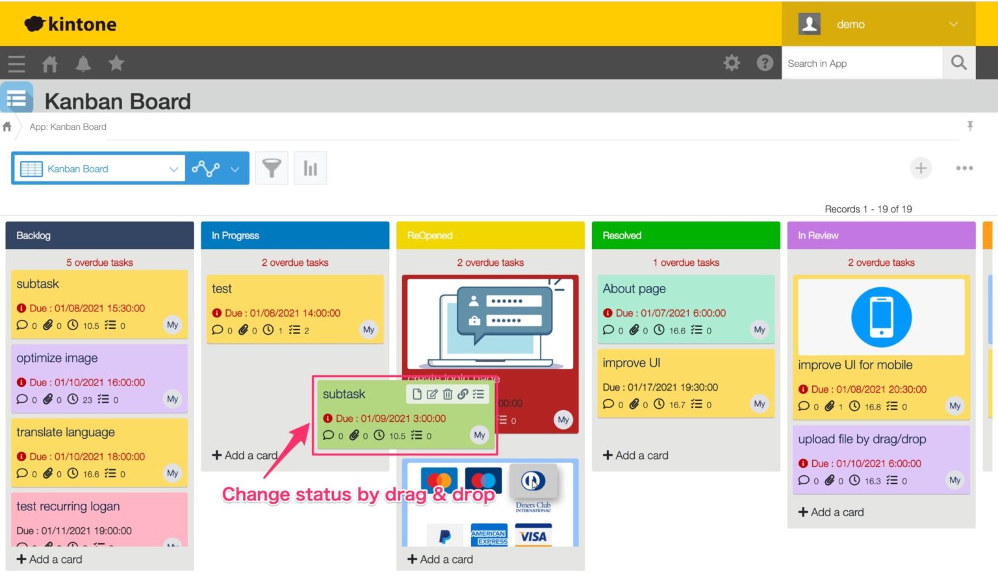View checklist icon on the subtask card
Image resolution: width=998 pixels, height=585 pixels.
pyautogui.click(x=478, y=394)
